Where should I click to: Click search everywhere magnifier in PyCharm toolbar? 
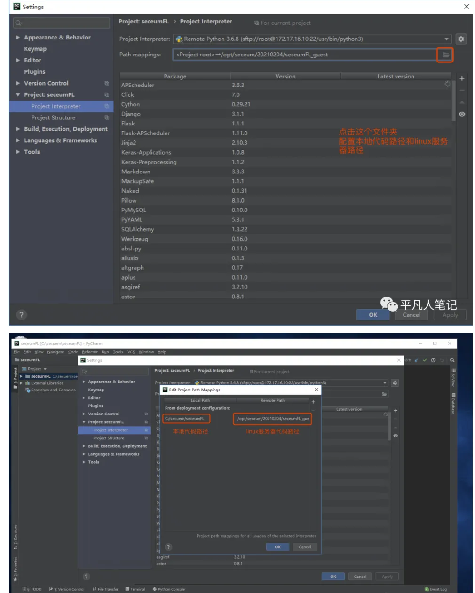click(x=452, y=360)
